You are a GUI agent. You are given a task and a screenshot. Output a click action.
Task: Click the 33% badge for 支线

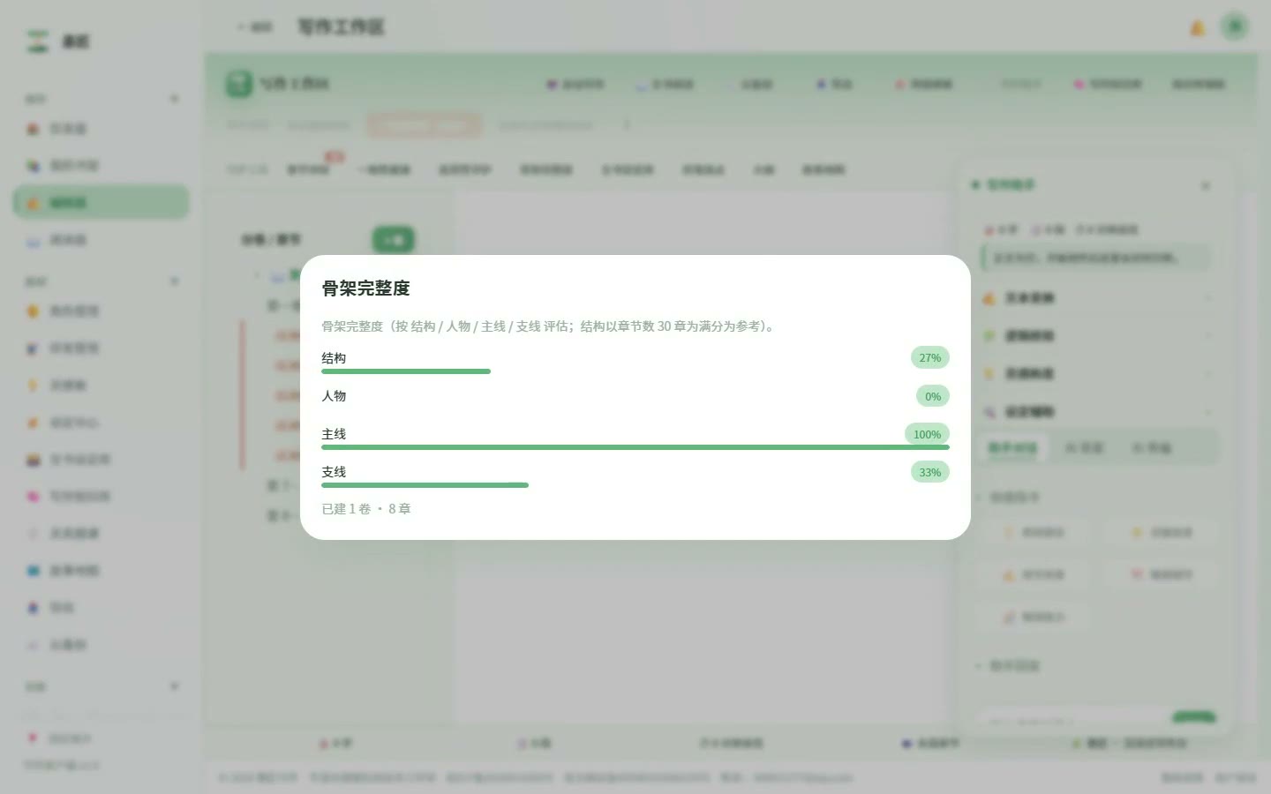tap(929, 472)
